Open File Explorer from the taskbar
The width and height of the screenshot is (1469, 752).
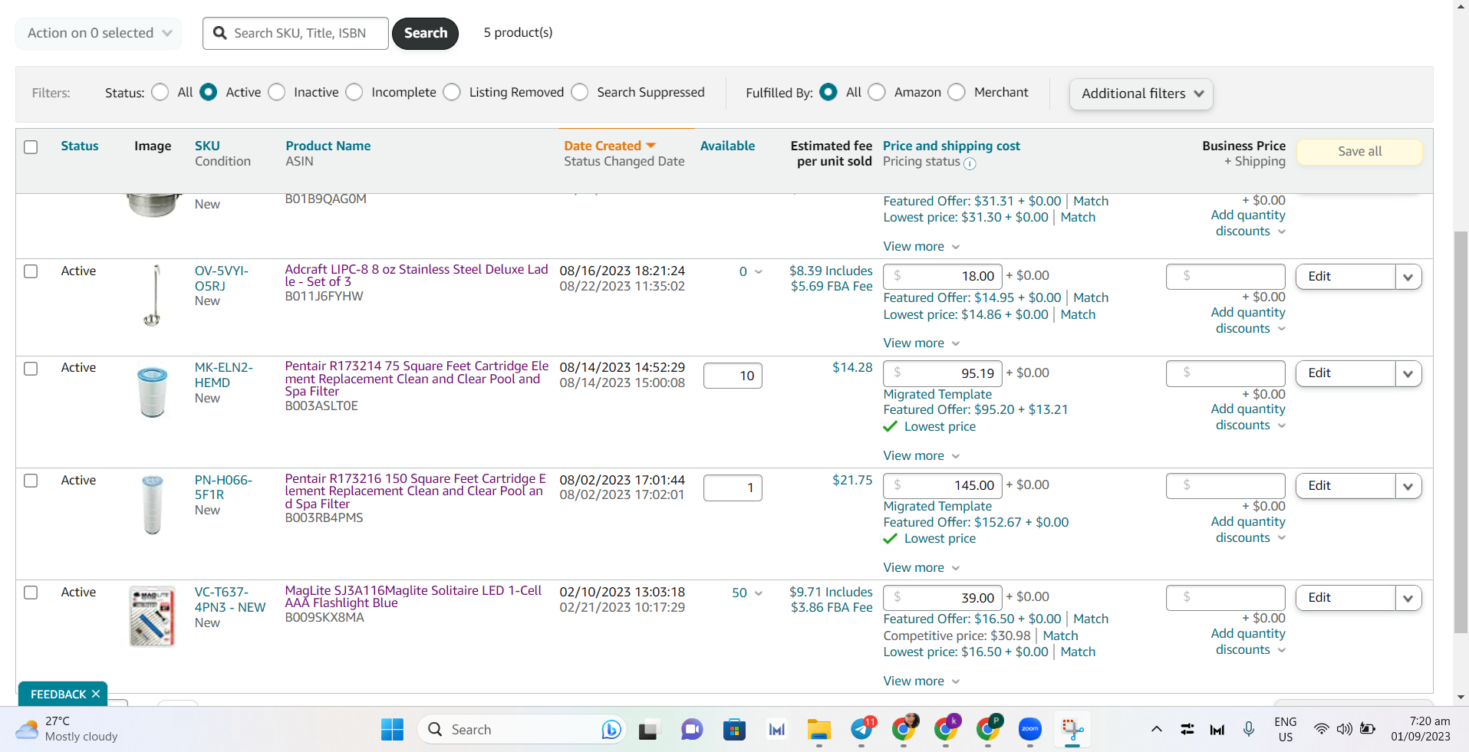pos(819,729)
